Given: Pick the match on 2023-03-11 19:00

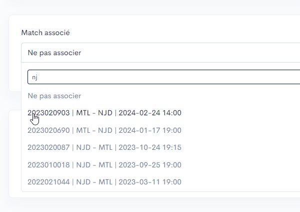Looking at the screenshot, I should click(x=150, y=182).
